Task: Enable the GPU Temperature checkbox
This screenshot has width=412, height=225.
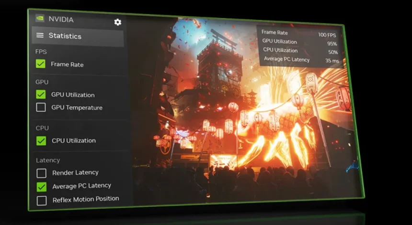Action: tap(41, 107)
